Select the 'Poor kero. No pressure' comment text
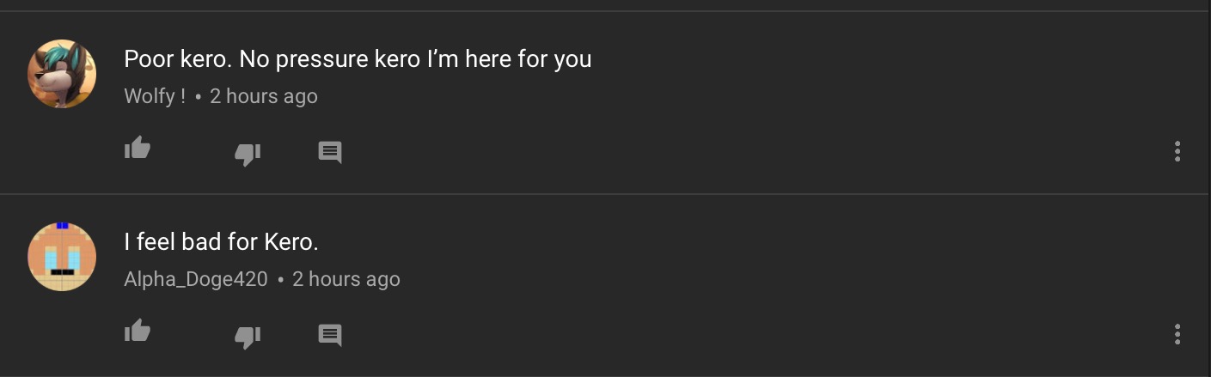Screen dimensions: 1211x377 [x=358, y=59]
